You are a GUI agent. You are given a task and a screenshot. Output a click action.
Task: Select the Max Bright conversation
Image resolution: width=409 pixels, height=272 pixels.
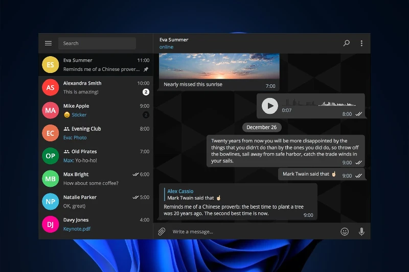coord(96,179)
